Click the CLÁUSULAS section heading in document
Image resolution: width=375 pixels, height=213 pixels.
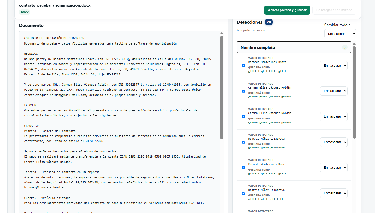(32, 126)
